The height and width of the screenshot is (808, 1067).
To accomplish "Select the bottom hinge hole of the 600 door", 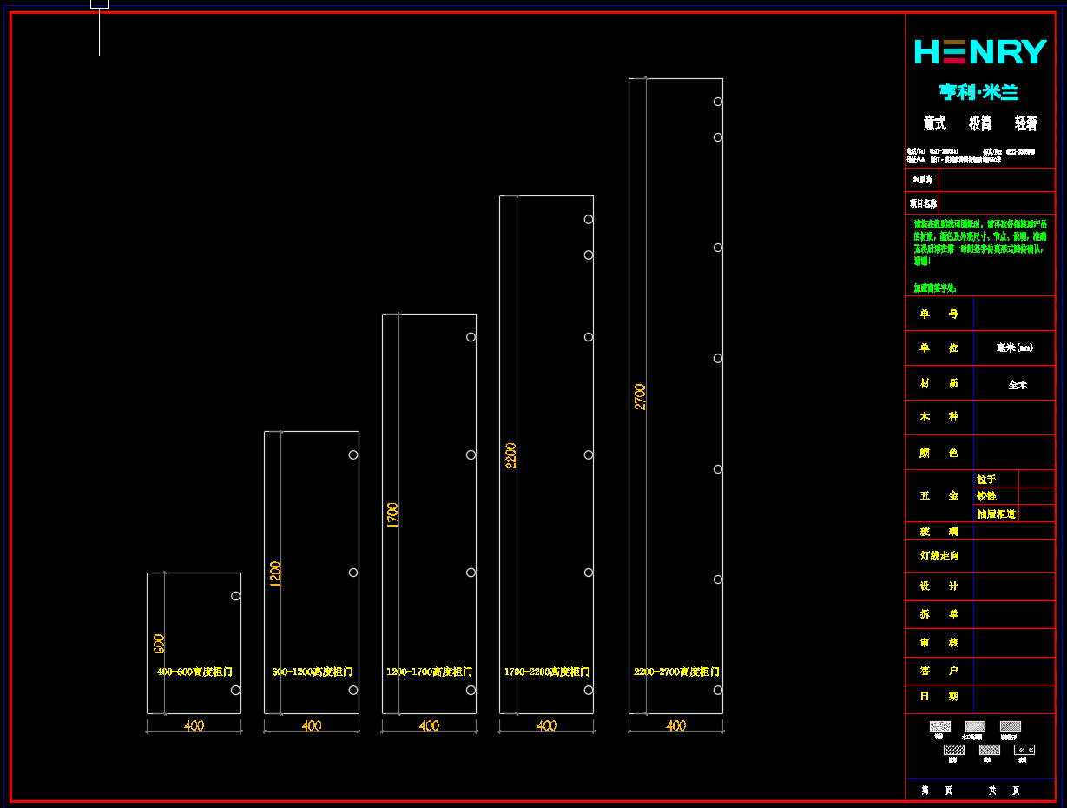I will pyautogui.click(x=235, y=690).
